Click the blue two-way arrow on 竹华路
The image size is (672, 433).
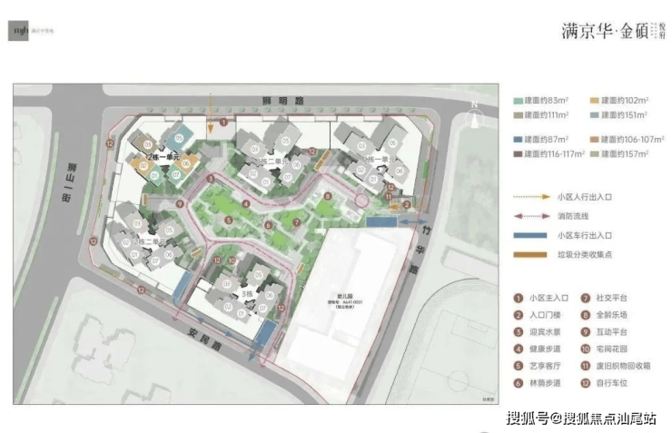(x=413, y=222)
